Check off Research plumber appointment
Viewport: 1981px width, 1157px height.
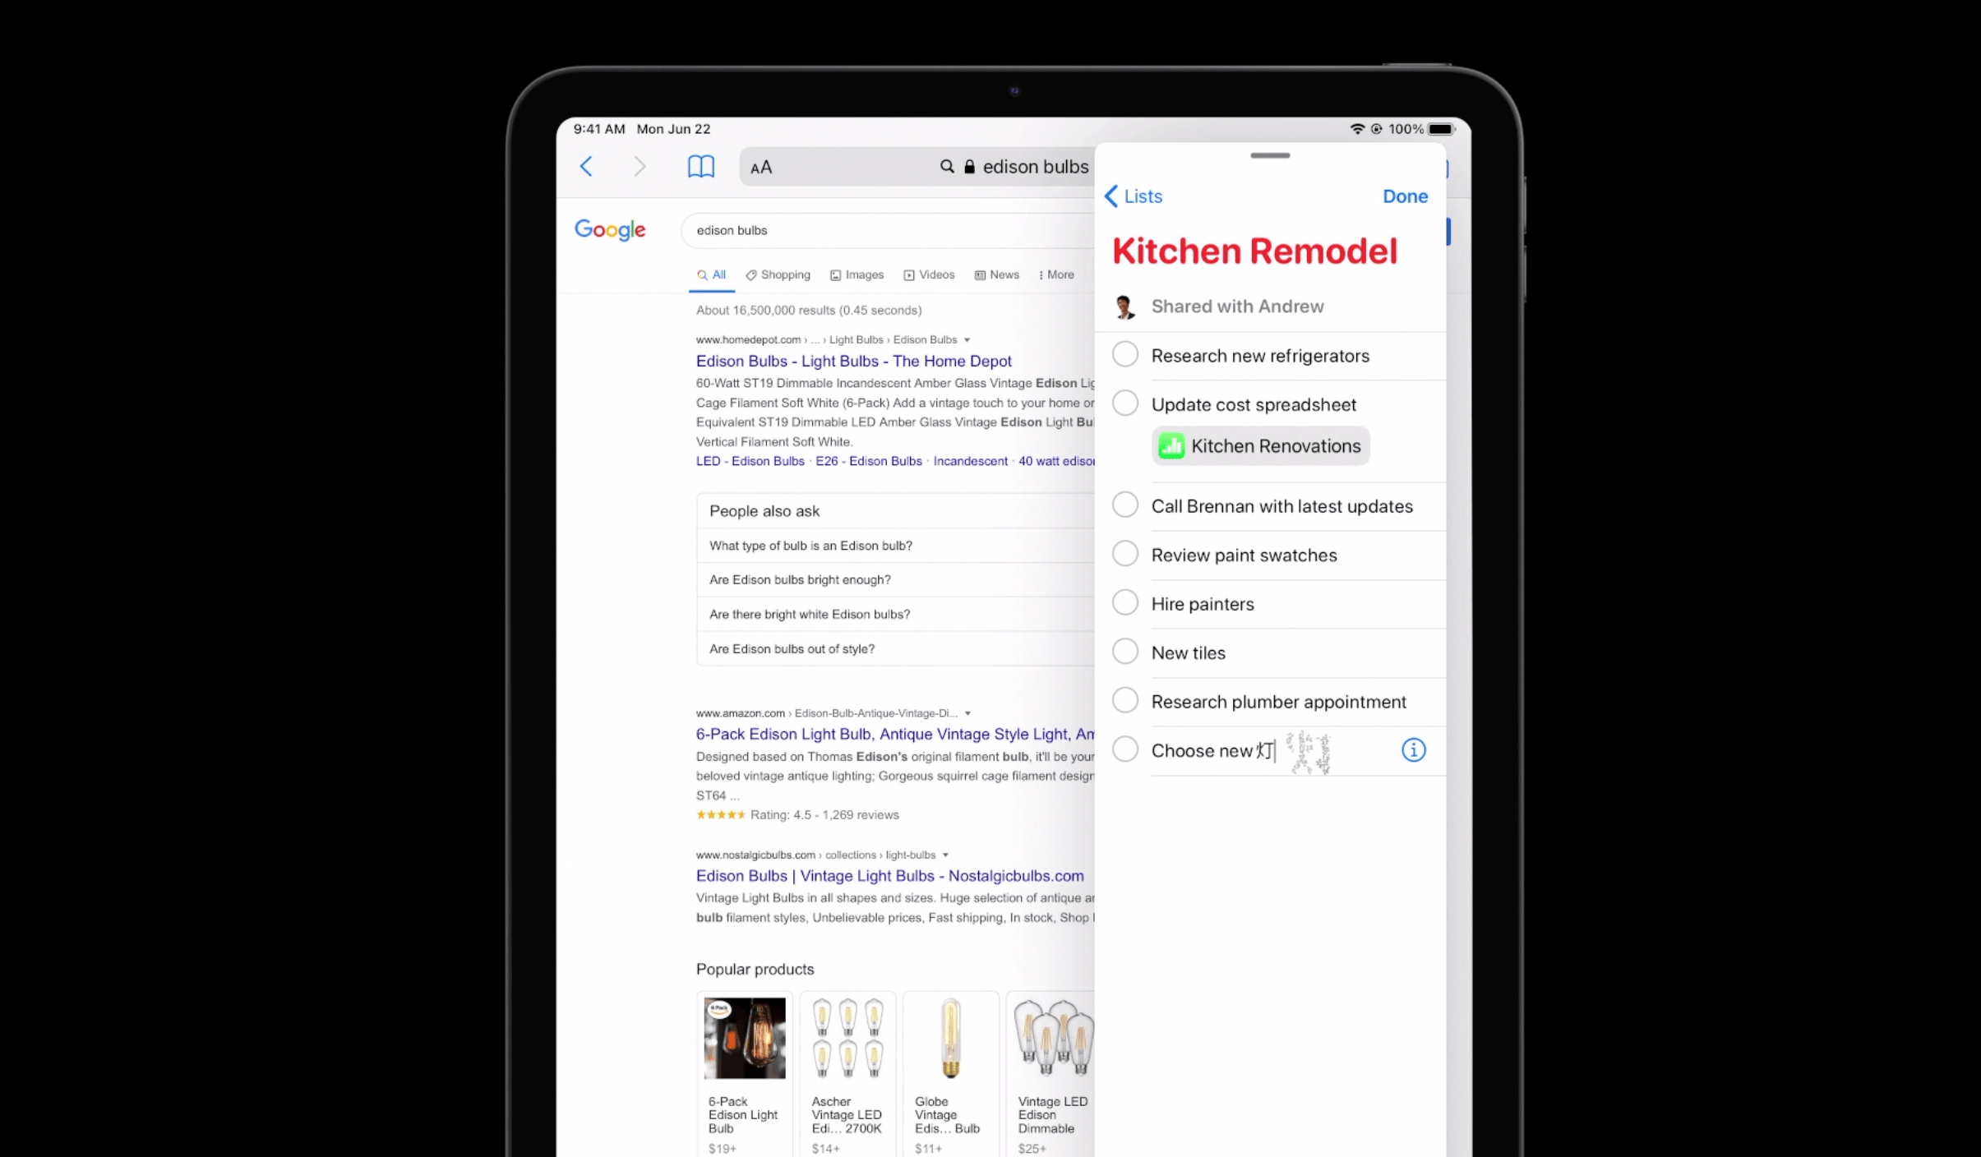1125,701
